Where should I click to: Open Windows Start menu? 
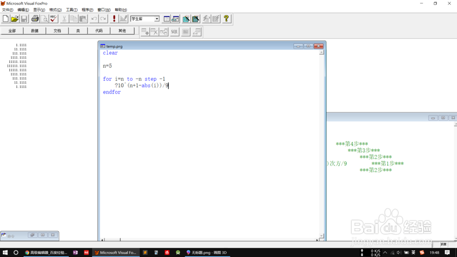point(5,252)
